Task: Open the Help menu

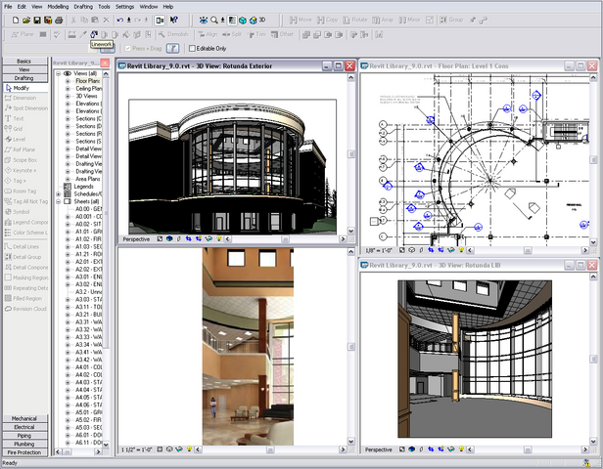Action: tap(168, 7)
